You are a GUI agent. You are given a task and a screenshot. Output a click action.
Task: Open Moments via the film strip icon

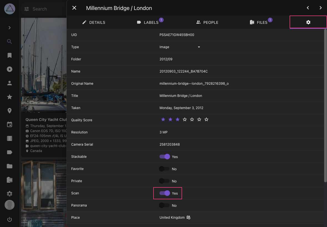coord(9,138)
